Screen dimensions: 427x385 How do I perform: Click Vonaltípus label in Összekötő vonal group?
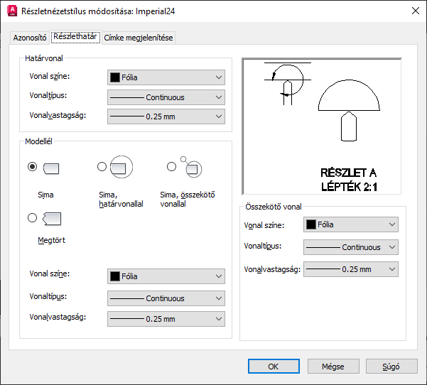click(263, 246)
